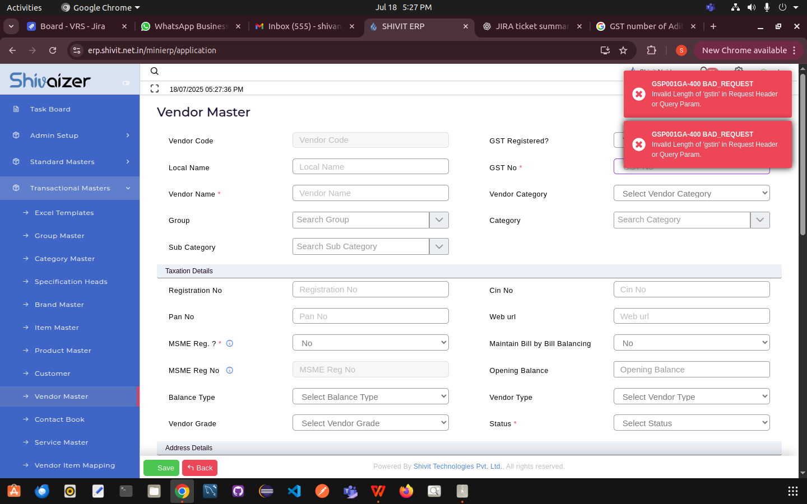
Task: Open Chrome Extensions puzzle icon
Action: pos(651,50)
